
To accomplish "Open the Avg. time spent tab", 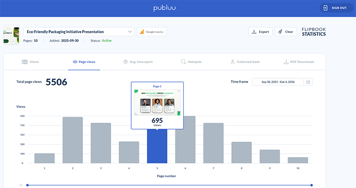I will 138,62.
